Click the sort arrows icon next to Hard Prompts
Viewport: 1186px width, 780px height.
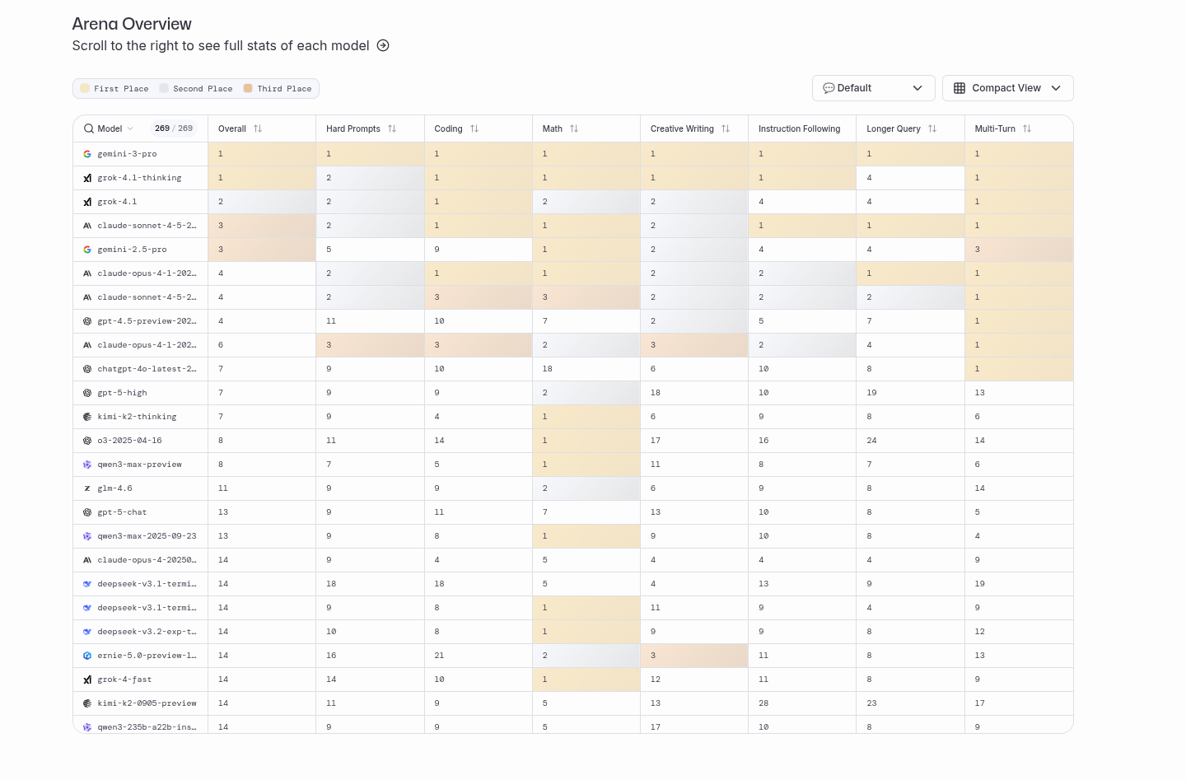click(392, 128)
